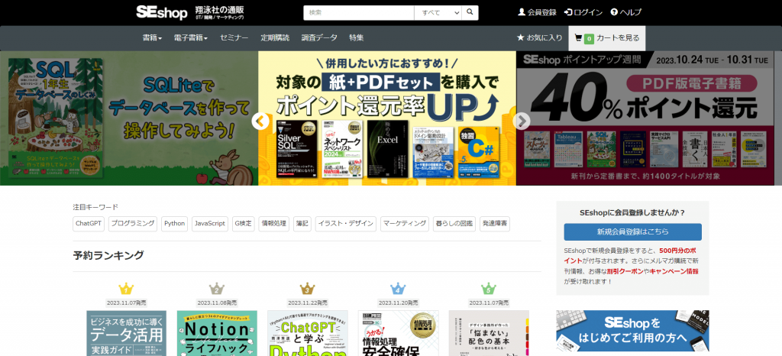Click the 新規会員登録はこちら button
The width and height of the screenshot is (782, 356).
click(632, 231)
